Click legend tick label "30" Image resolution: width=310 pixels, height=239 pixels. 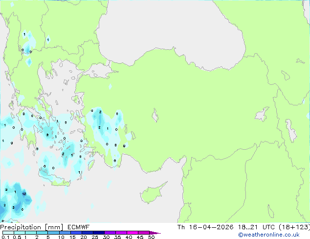(x=106, y=237)
